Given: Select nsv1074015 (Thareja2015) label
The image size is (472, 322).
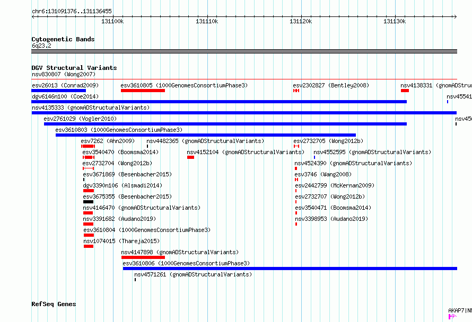Looking at the screenshot, I should pyautogui.click(x=121, y=241).
